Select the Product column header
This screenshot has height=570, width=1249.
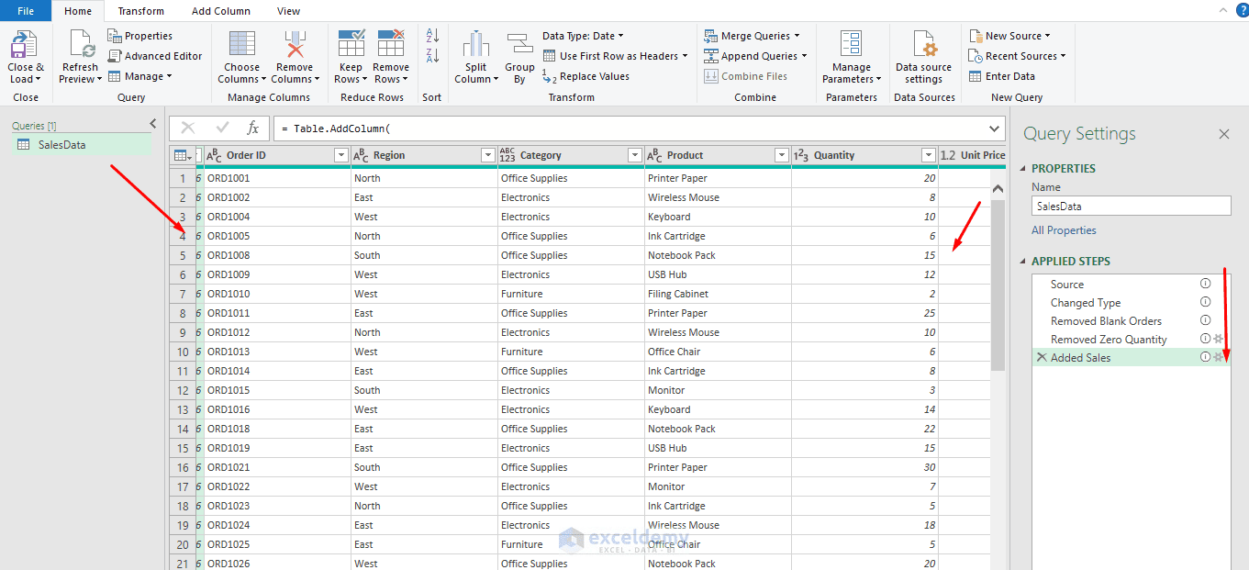[719, 155]
